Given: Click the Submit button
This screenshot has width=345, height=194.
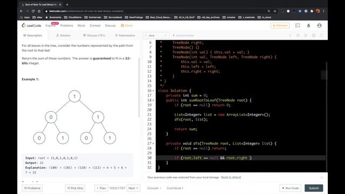Looking at the screenshot, I should (314, 188).
